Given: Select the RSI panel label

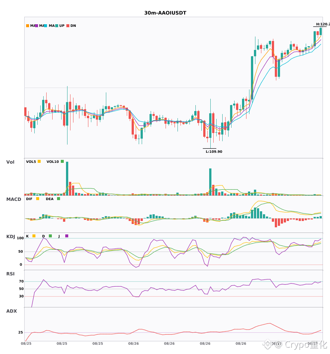Looking at the screenshot, I should coord(10,274).
